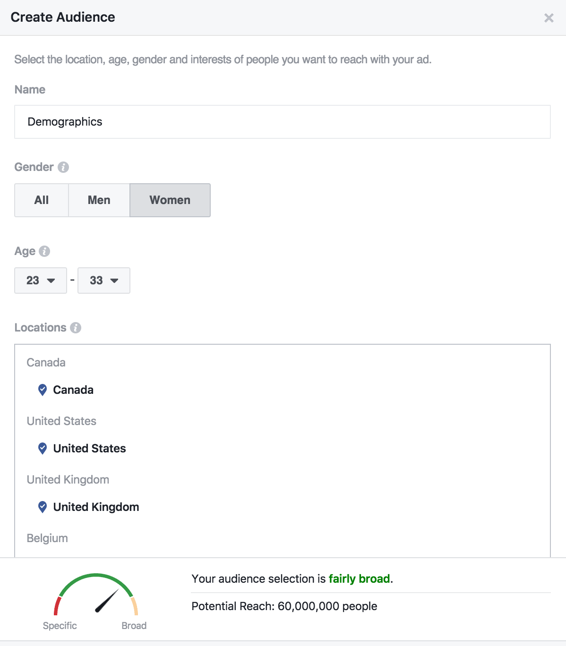Select United States in the locations list
This screenshot has width=566, height=646.
pyautogui.click(x=90, y=449)
